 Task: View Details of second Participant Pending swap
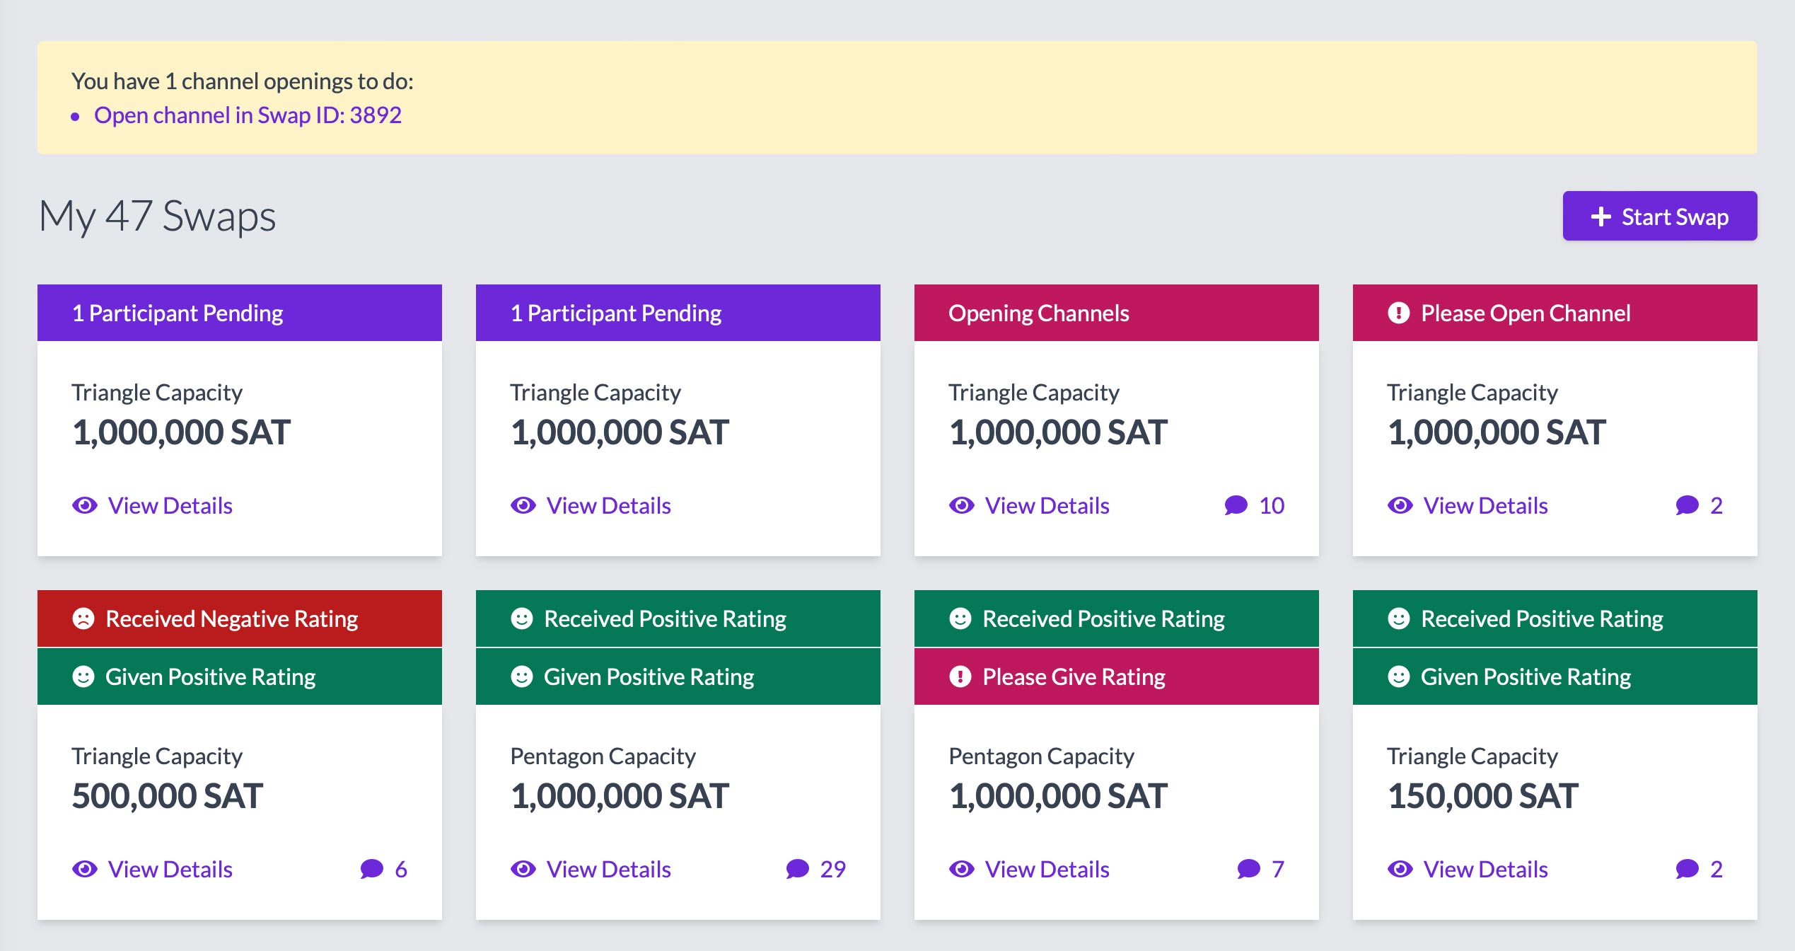(x=608, y=505)
